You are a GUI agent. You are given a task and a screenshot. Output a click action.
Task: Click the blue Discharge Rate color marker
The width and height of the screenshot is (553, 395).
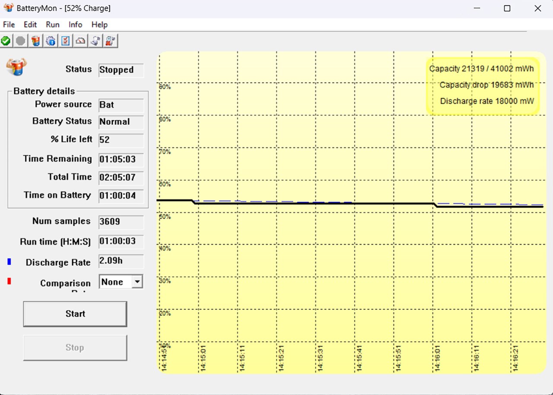[x=9, y=262]
